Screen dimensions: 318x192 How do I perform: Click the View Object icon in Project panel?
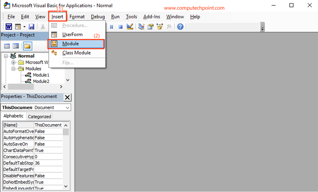point(16,46)
